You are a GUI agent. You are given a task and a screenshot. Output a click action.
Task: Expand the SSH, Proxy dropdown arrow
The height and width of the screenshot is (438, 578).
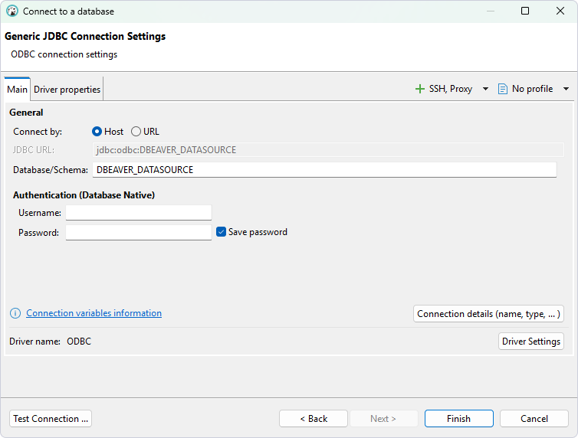(485, 89)
